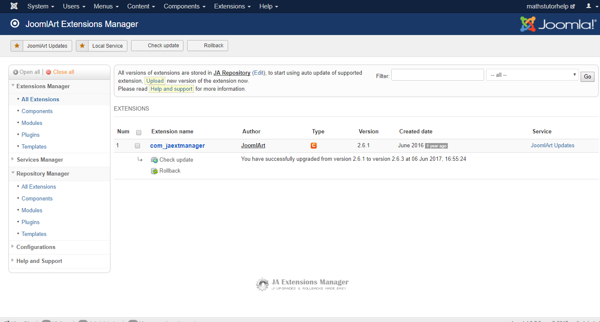This screenshot has width=600, height=322.
Task: Follow the mathstutorhelp site link
Action: point(551,6)
